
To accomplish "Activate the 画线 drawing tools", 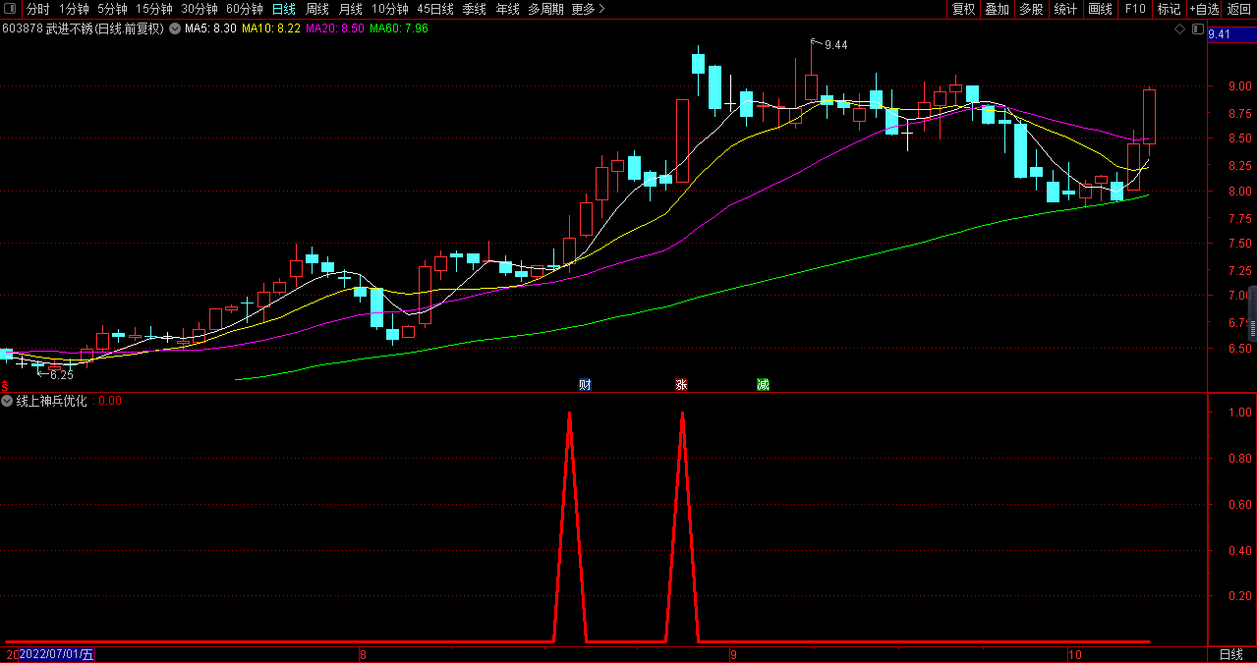I will (x=1101, y=9).
